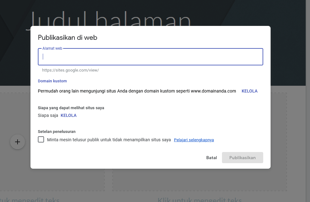Tick the hide from search engines checkbox
Viewport: 310px width, 202px height.
coord(41,139)
